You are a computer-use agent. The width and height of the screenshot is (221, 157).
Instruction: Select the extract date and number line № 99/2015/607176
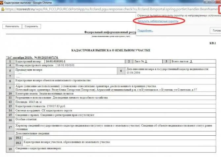click(x=32, y=57)
